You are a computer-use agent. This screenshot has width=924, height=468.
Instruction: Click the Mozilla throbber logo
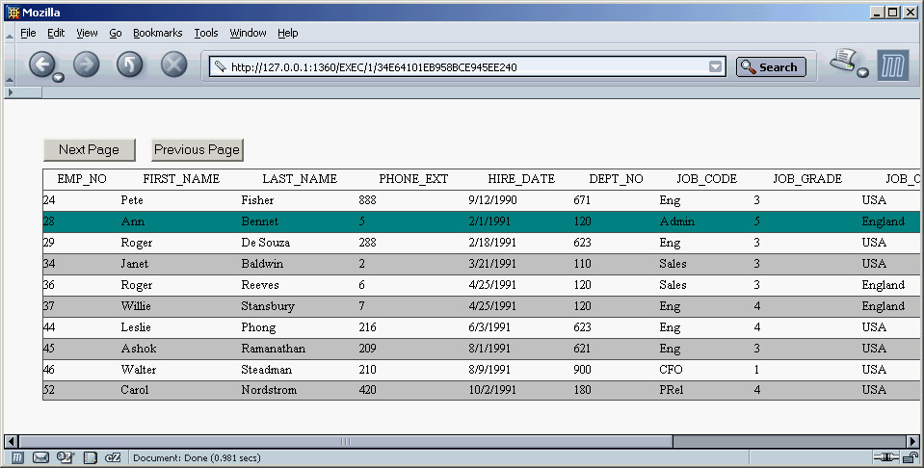[x=893, y=66]
